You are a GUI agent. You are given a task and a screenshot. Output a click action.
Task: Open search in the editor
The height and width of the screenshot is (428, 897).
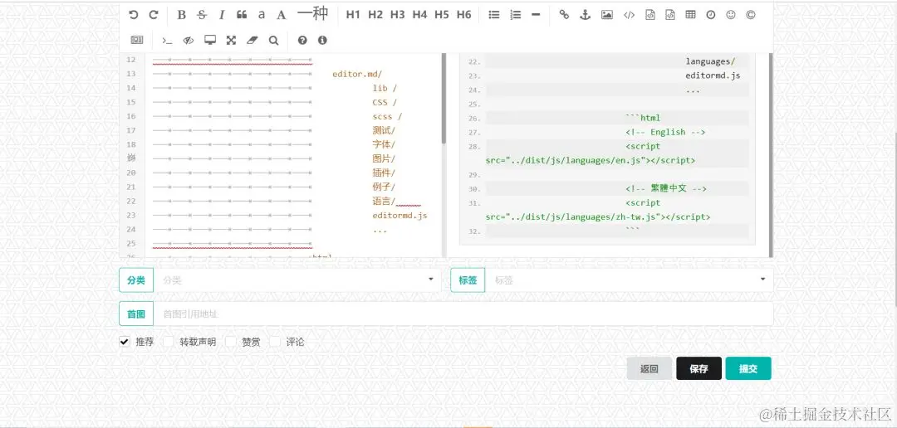(273, 40)
